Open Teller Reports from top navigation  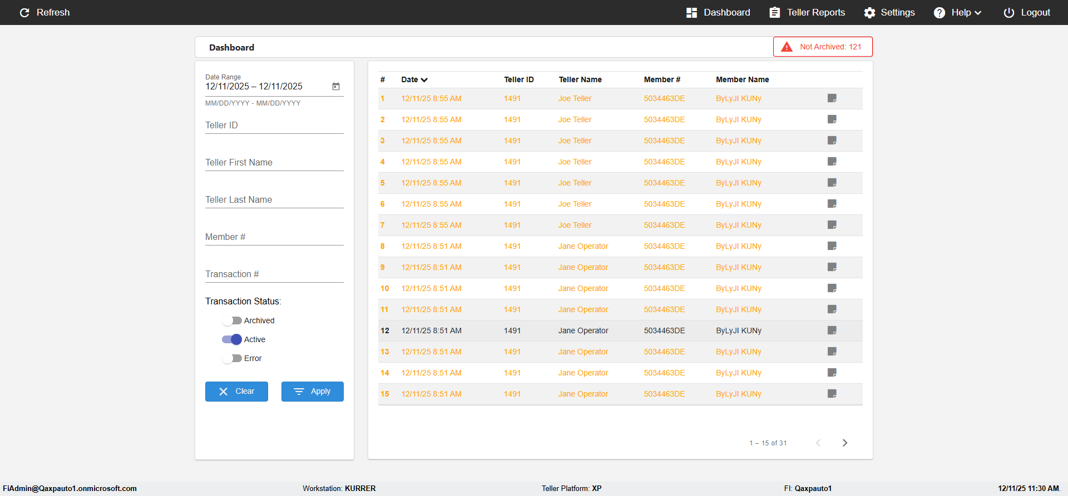pos(807,13)
